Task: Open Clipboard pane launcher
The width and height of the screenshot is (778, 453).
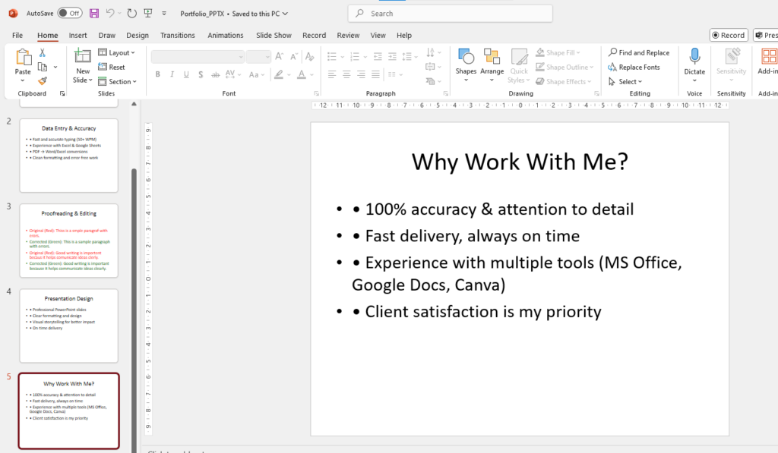Action: [62, 93]
